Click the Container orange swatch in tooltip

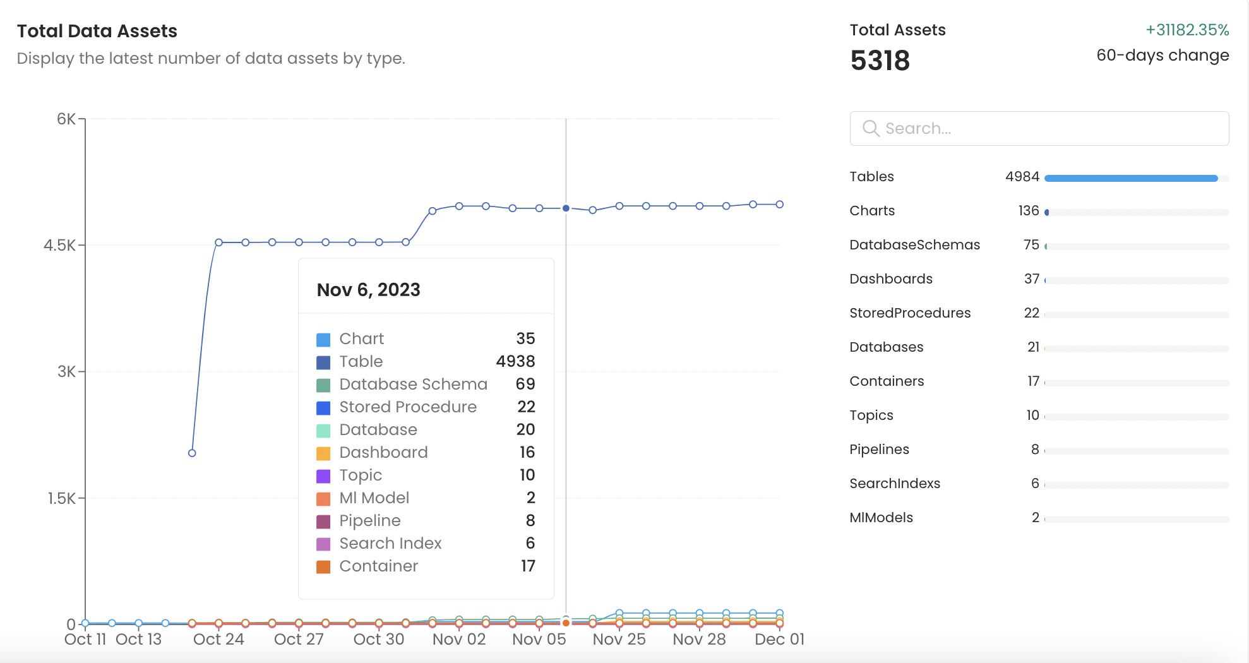323,567
